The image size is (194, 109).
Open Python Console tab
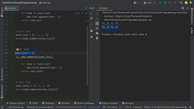pos(108,103)
